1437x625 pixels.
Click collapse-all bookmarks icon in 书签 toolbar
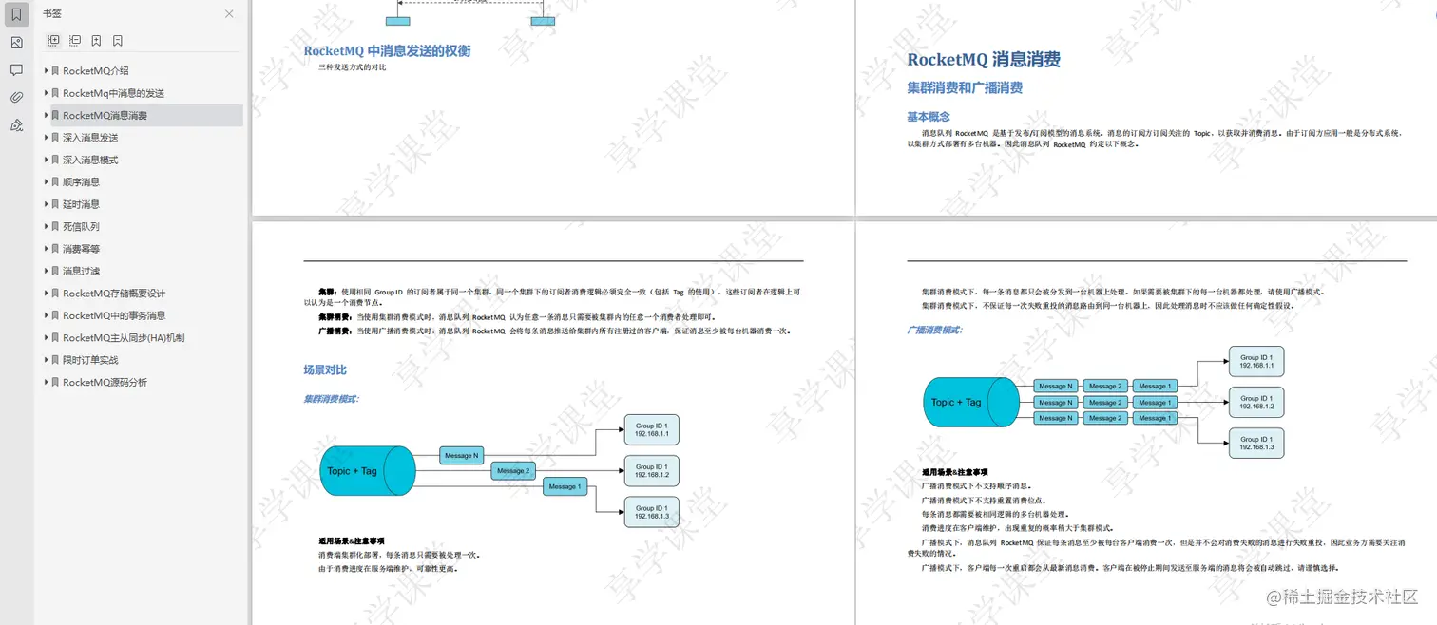75,41
